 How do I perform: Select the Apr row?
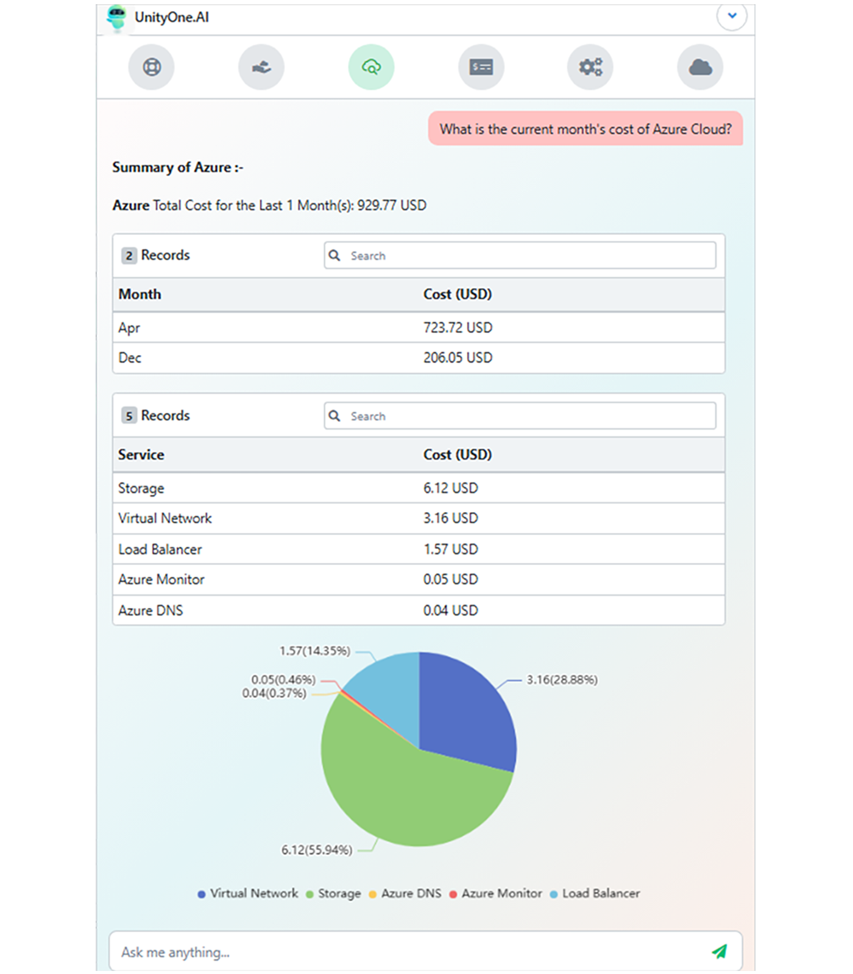click(419, 328)
